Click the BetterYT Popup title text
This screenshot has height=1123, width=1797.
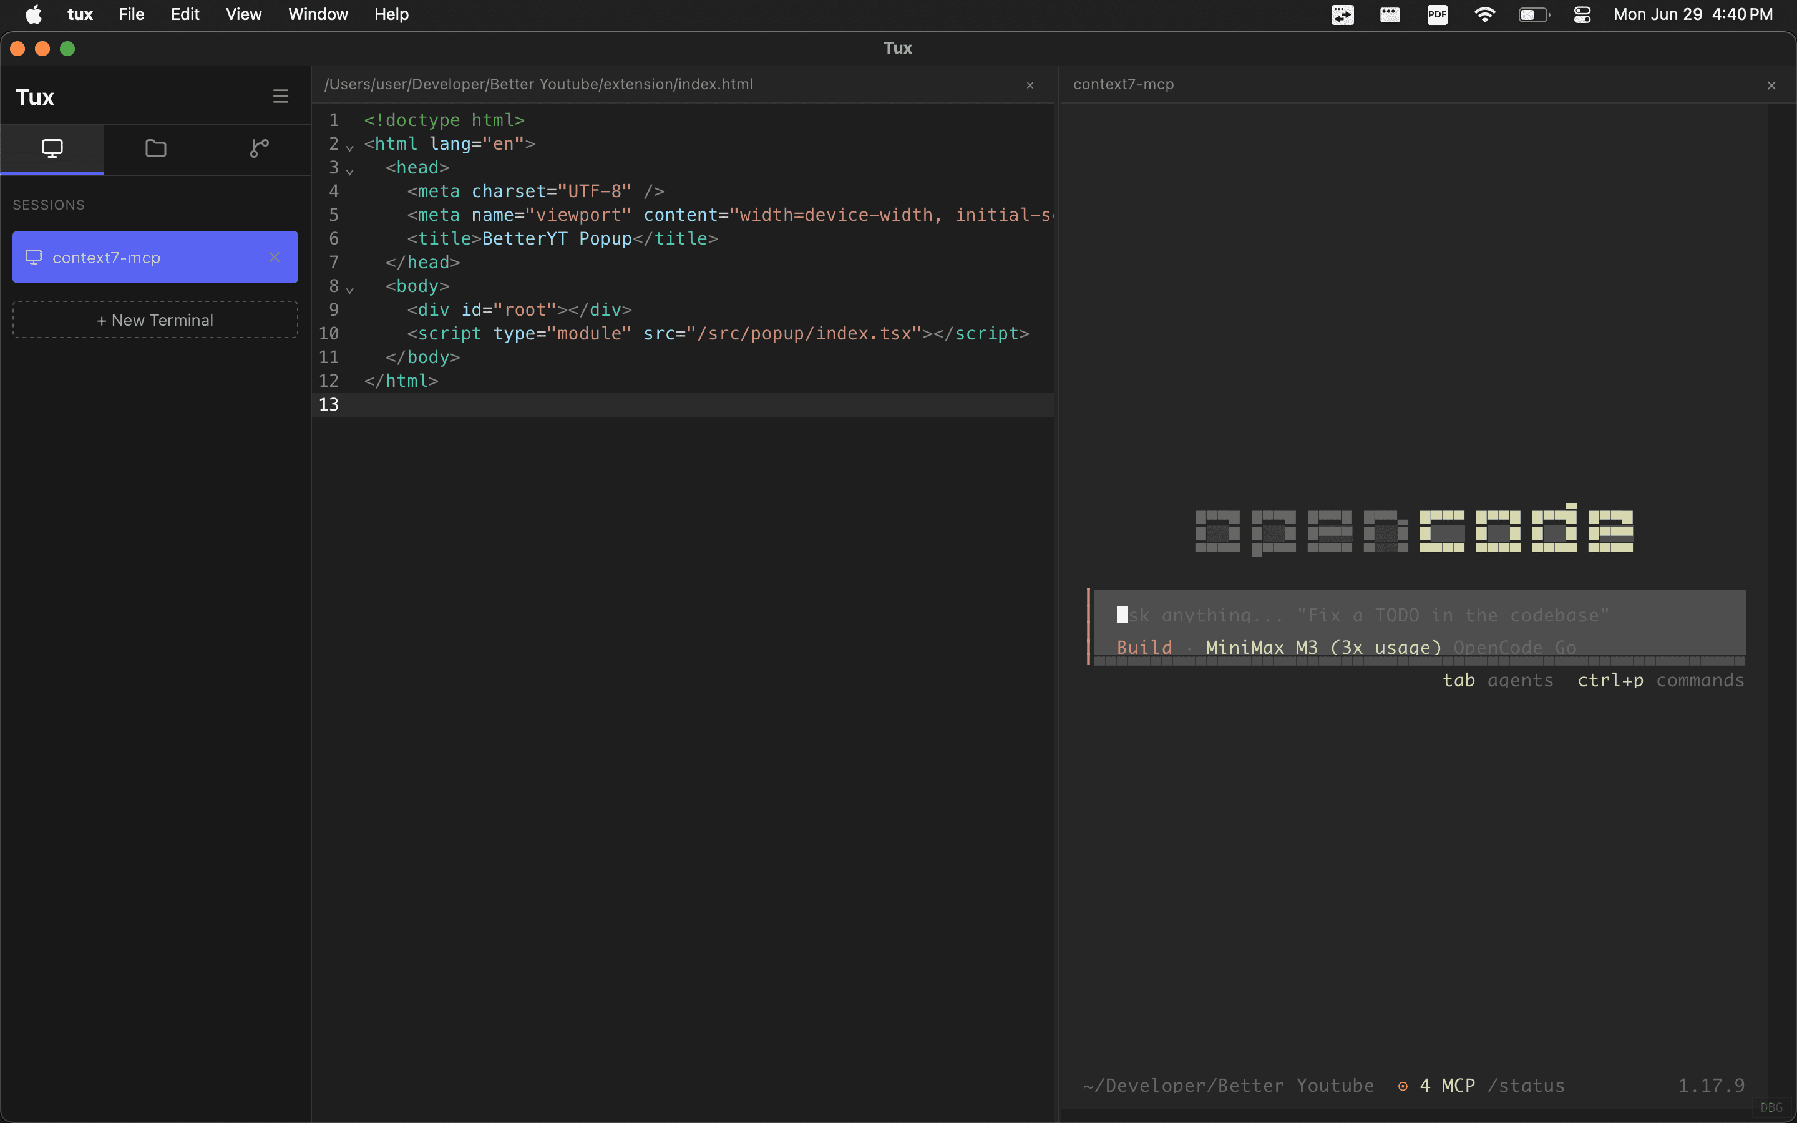[x=557, y=238]
